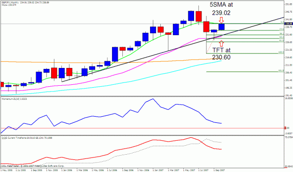Select the '1 Sep 2007' date label
Viewport: 293px width, 172px height.
[219, 170]
